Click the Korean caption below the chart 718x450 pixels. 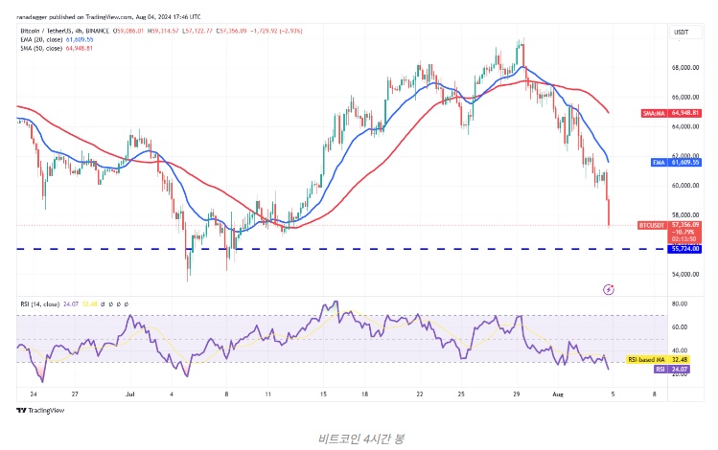click(x=359, y=438)
